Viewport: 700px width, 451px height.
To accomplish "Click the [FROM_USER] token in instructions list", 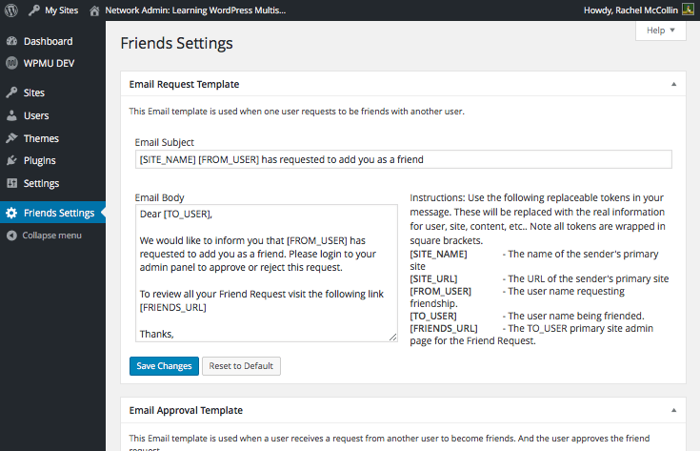I will click(440, 291).
